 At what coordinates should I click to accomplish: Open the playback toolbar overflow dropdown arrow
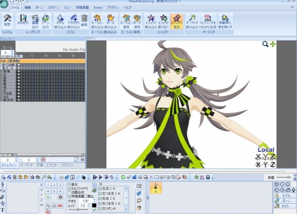[116, 177]
